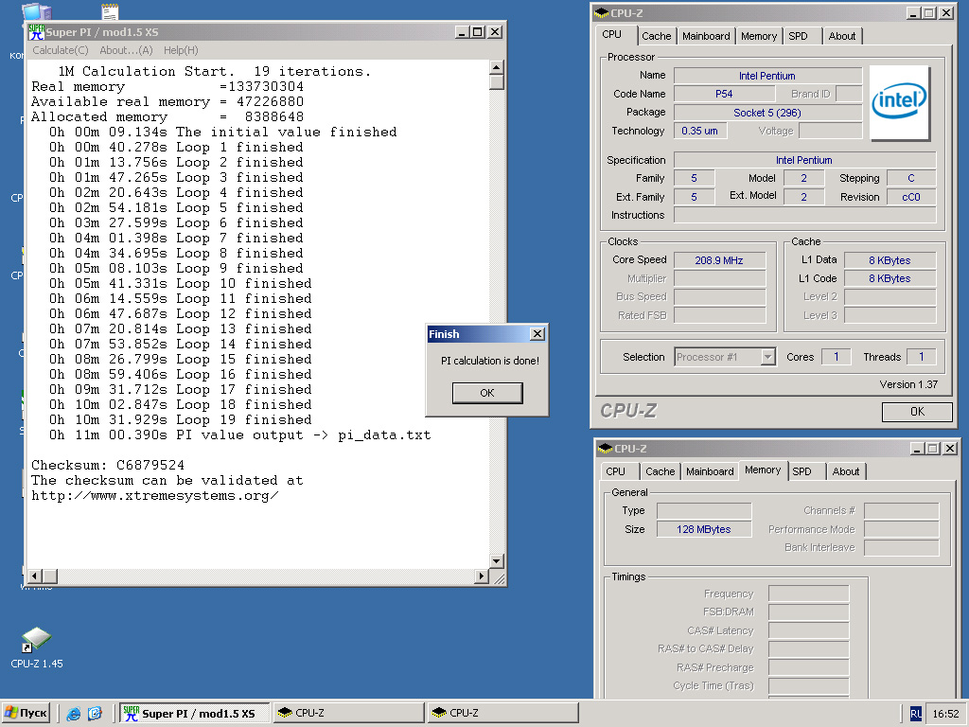The height and width of the screenshot is (727, 969).
Task: Select About tab in bottom CPU-Z window
Action: tap(846, 471)
